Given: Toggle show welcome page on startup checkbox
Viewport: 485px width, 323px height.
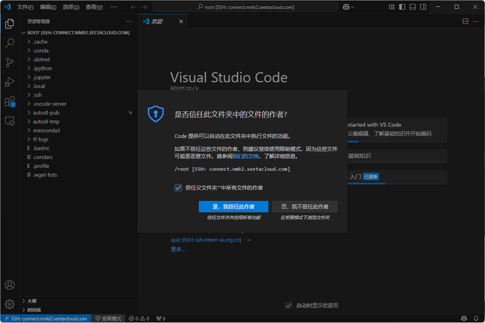Looking at the screenshot, I should coord(288,306).
